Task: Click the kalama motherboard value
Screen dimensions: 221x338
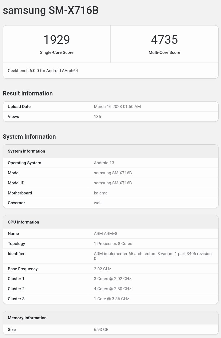Action: [101, 193]
